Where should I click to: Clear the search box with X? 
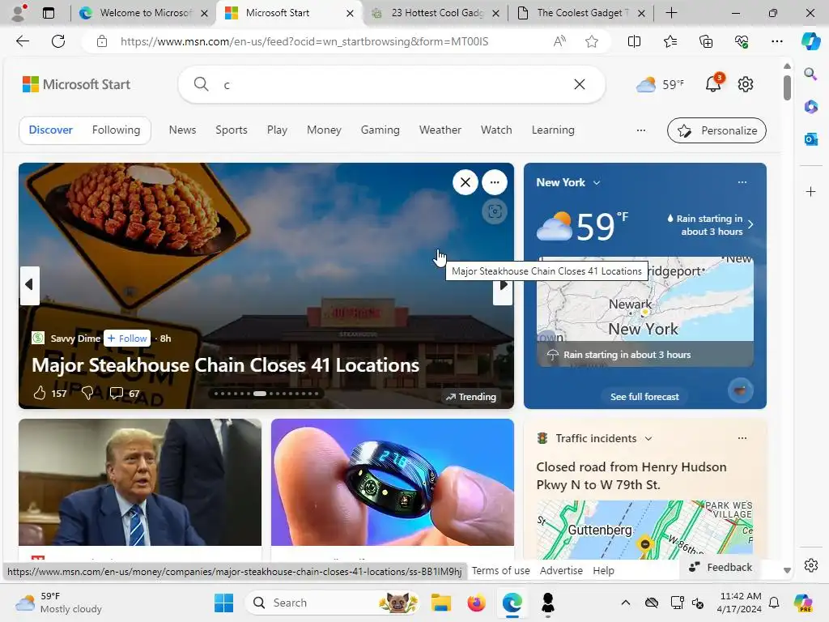click(x=580, y=84)
